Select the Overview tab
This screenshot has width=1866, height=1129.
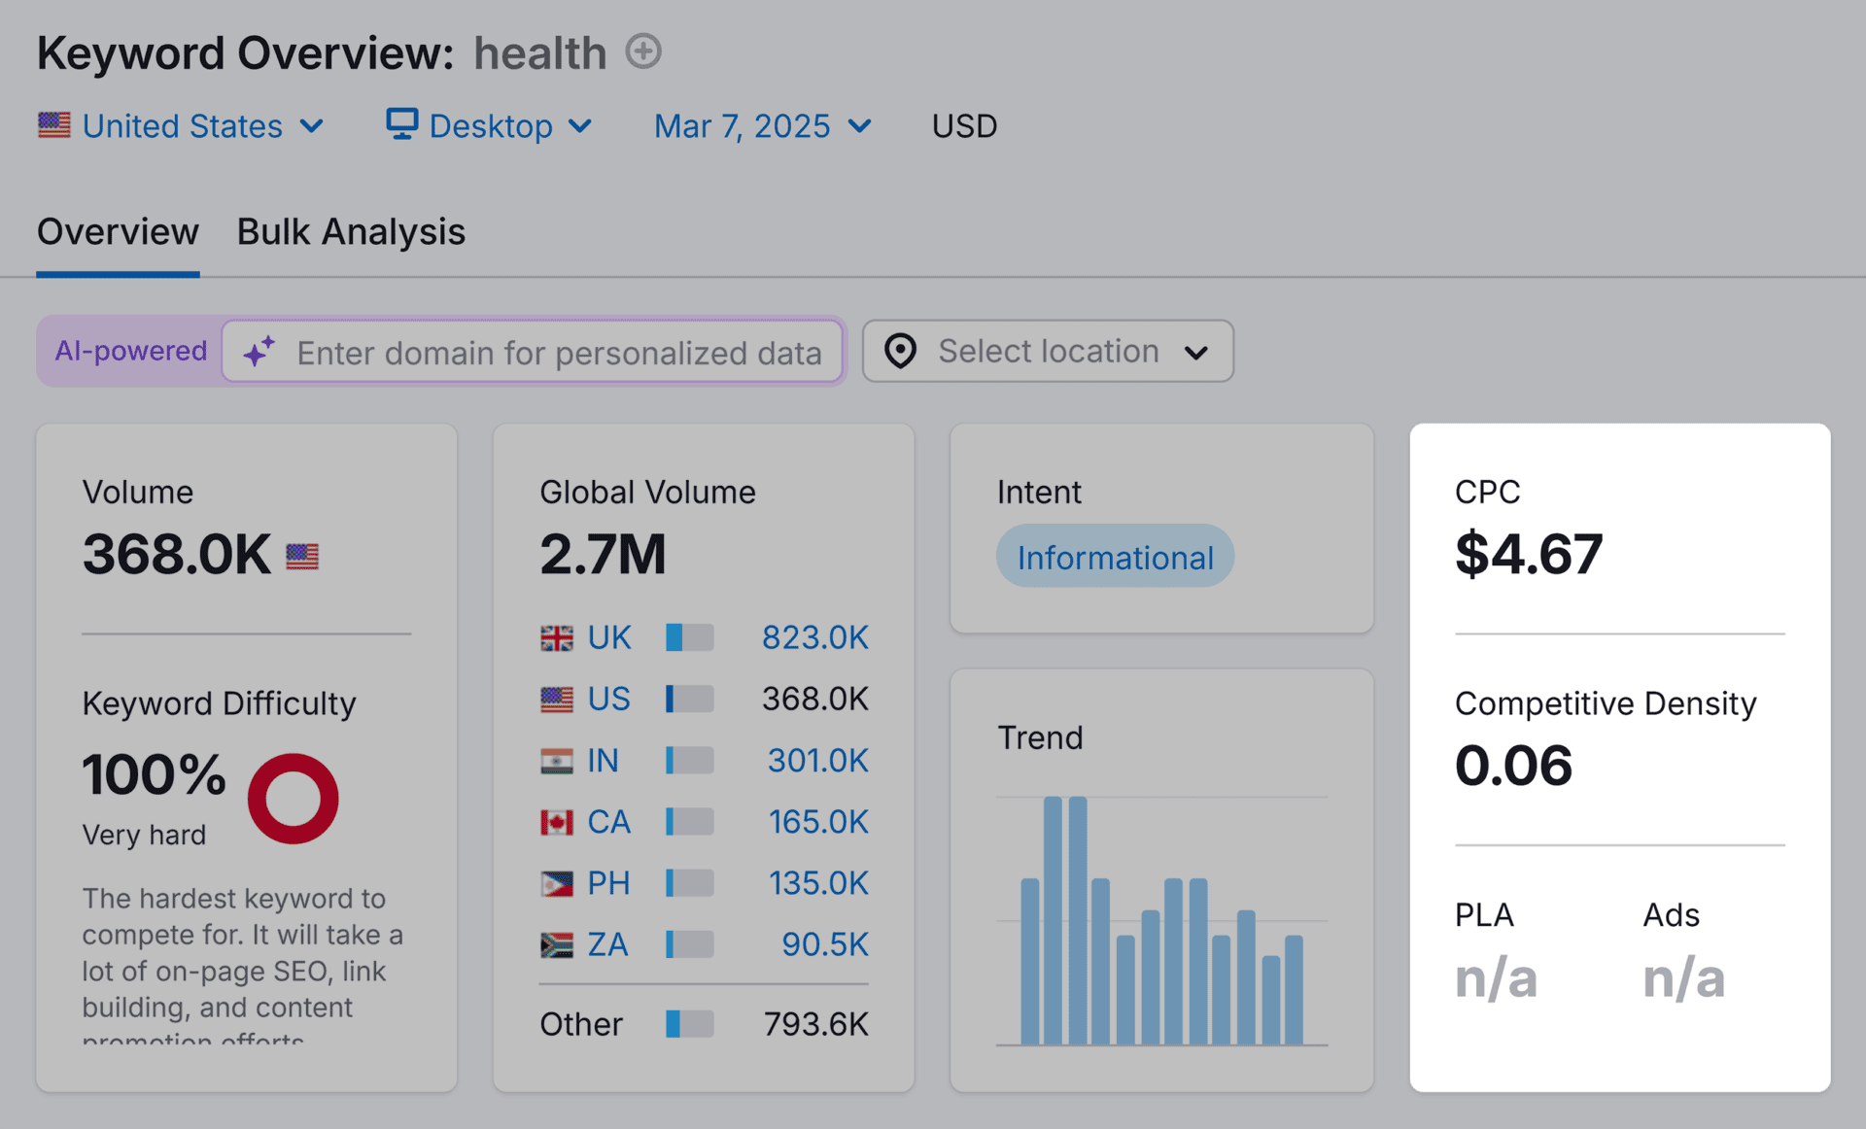point(118,232)
